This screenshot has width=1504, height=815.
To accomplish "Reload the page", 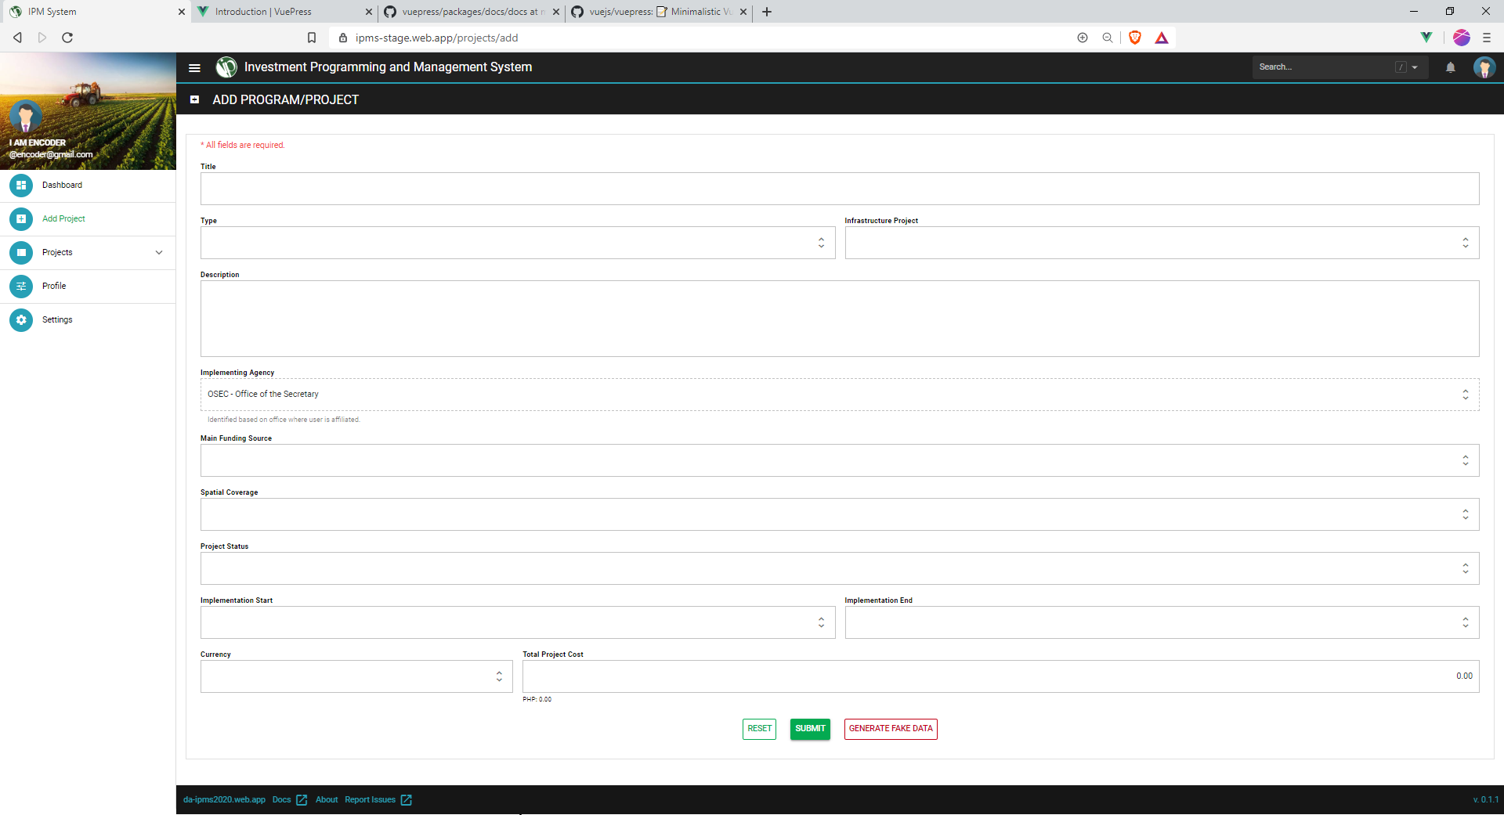I will 67,38.
